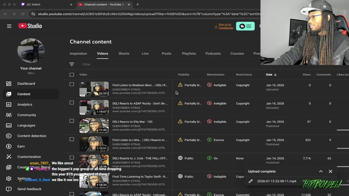349x196 pixels.
Task: Open the 1:19:07 A$AP Rocky thumbnail
Action: tap(94, 107)
